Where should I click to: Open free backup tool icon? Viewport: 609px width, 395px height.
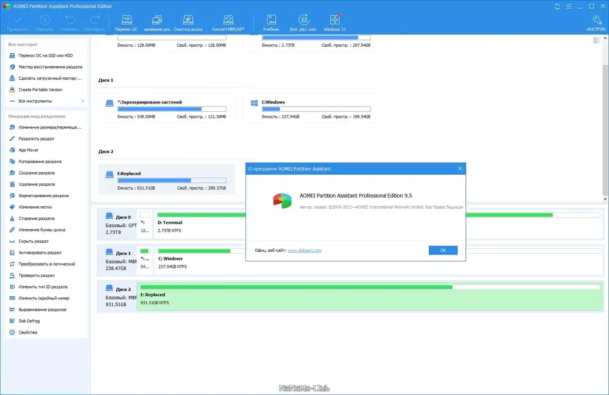click(303, 23)
